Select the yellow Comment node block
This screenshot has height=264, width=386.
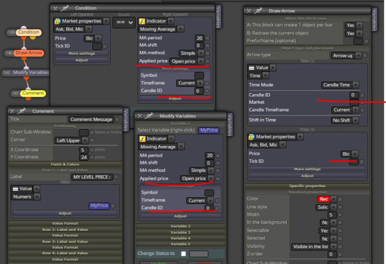click(33, 93)
